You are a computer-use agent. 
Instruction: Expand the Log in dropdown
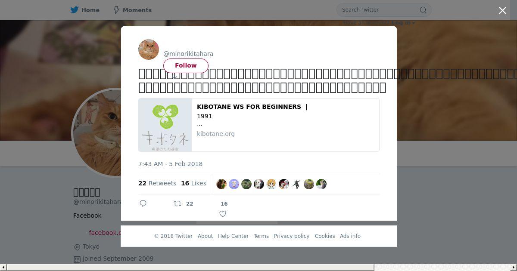tap(403, 23)
